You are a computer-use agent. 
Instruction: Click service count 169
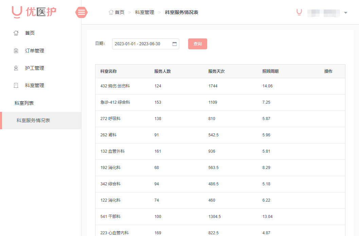coord(158,233)
